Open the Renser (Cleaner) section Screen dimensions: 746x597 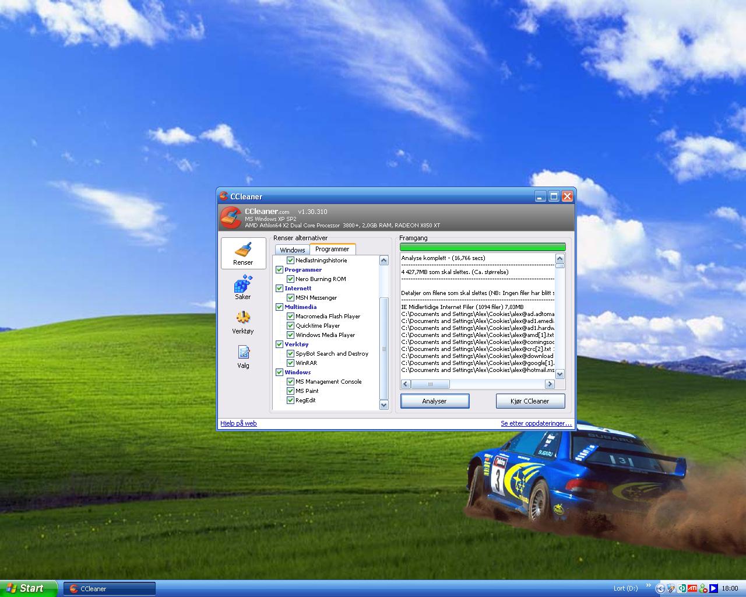(x=243, y=254)
